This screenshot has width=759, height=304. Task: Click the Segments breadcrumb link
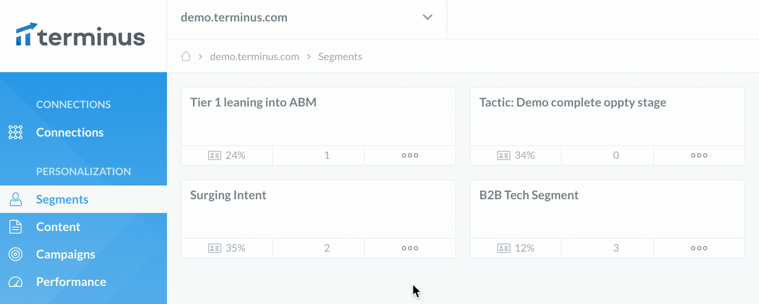point(340,57)
